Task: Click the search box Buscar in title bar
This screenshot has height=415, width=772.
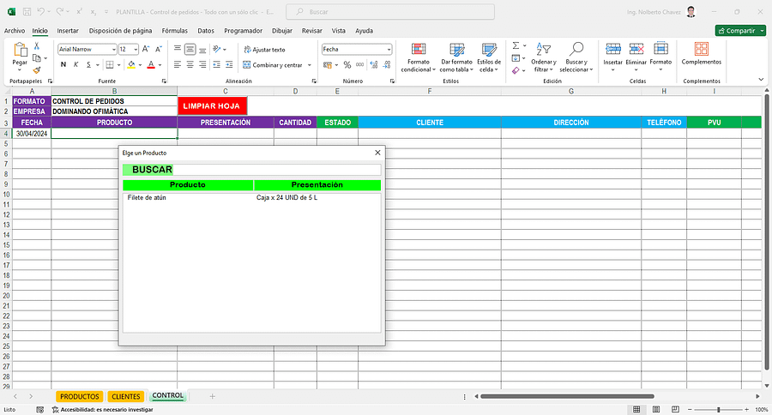Action: click(x=390, y=11)
